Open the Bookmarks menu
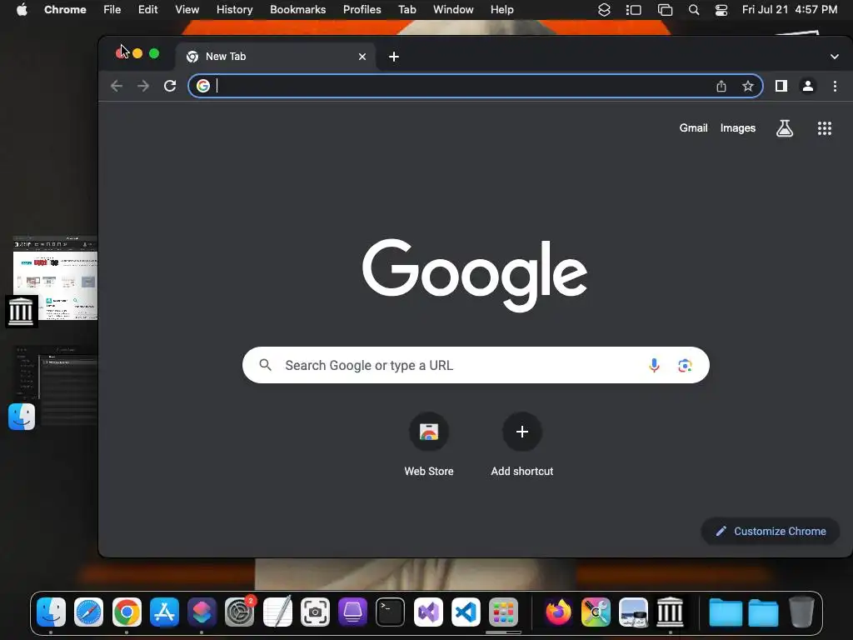This screenshot has height=640, width=853. pos(298,10)
